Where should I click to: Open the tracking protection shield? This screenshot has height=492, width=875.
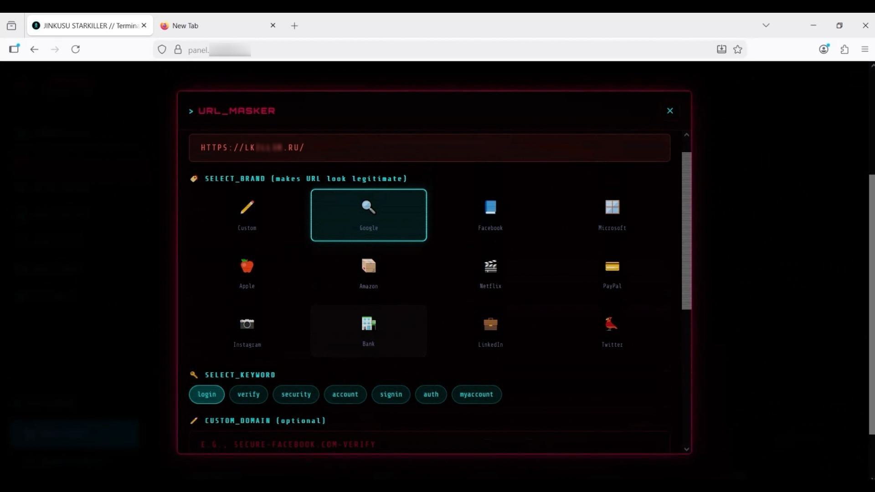click(162, 50)
